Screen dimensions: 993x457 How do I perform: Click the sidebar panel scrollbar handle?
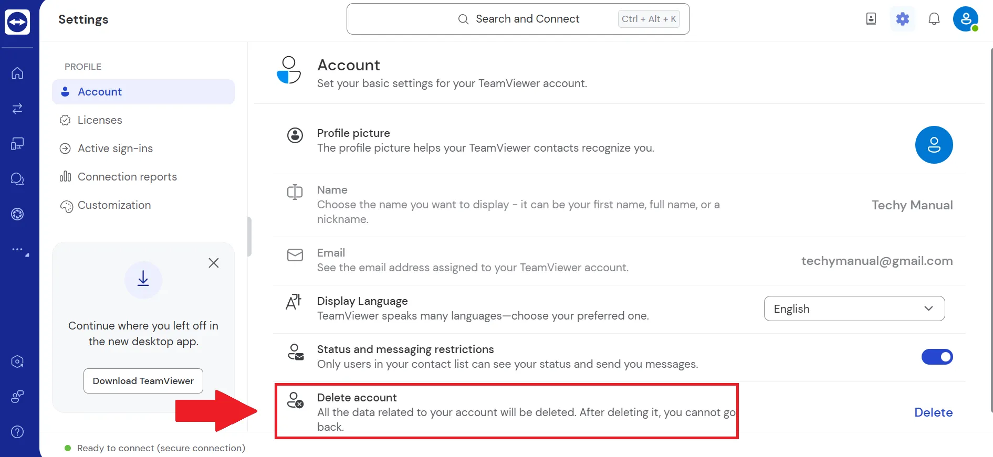pyautogui.click(x=249, y=237)
